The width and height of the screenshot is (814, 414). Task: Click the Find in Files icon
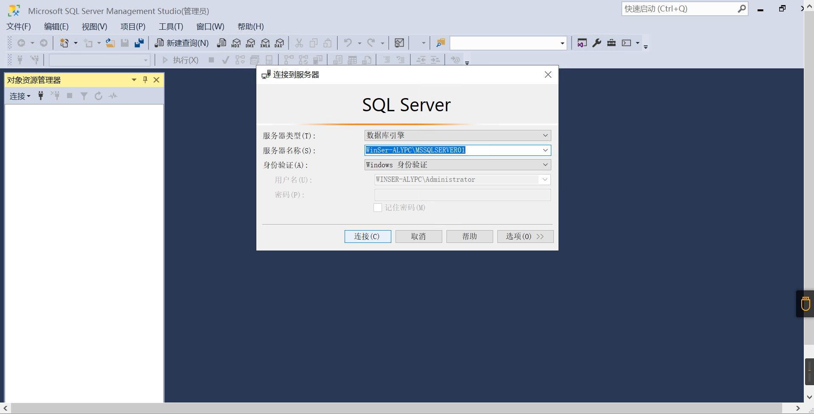(441, 43)
